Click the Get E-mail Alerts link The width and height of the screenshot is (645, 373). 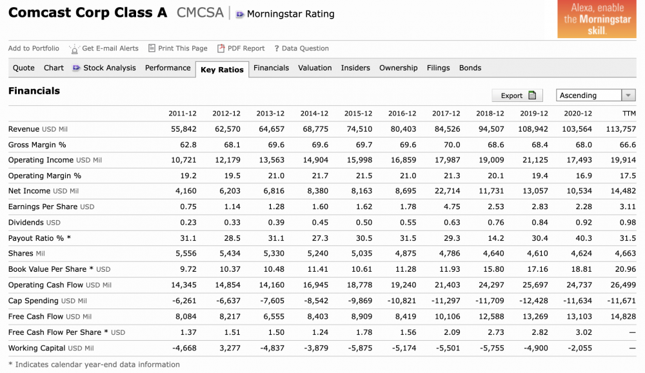110,48
